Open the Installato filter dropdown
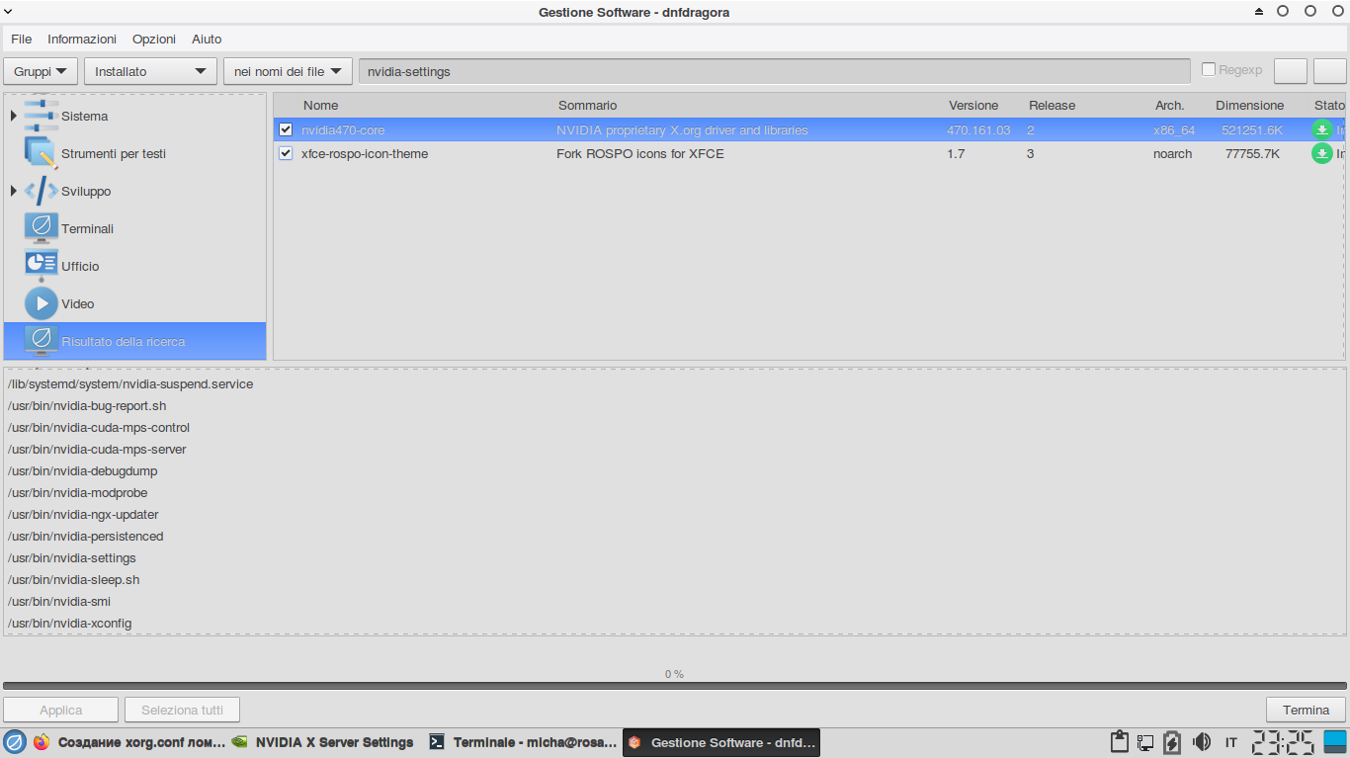 pos(150,71)
